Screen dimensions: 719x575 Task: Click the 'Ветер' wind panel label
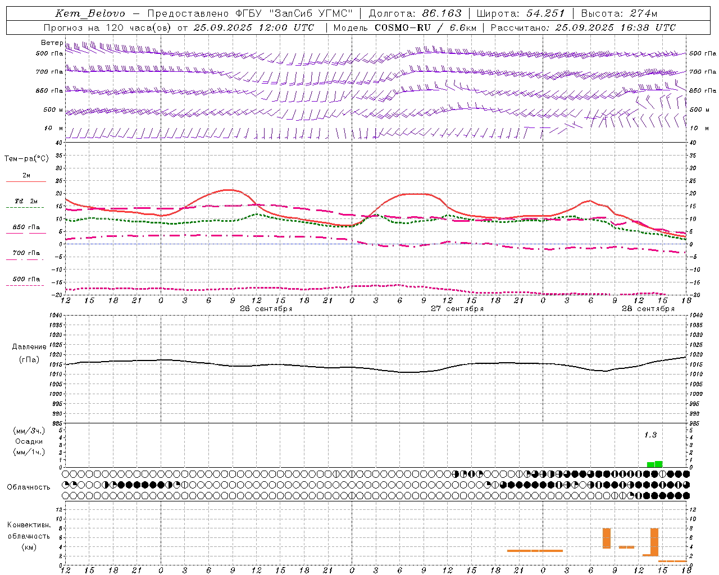click(52, 43)
